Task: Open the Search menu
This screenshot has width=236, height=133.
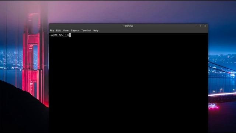Action: pyautogui.click(x=75, y=30)
